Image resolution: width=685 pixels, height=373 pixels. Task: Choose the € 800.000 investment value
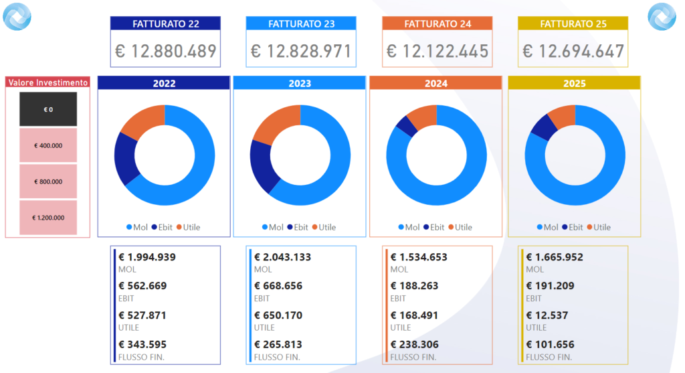pyautogui.click(x=48, y=181)
